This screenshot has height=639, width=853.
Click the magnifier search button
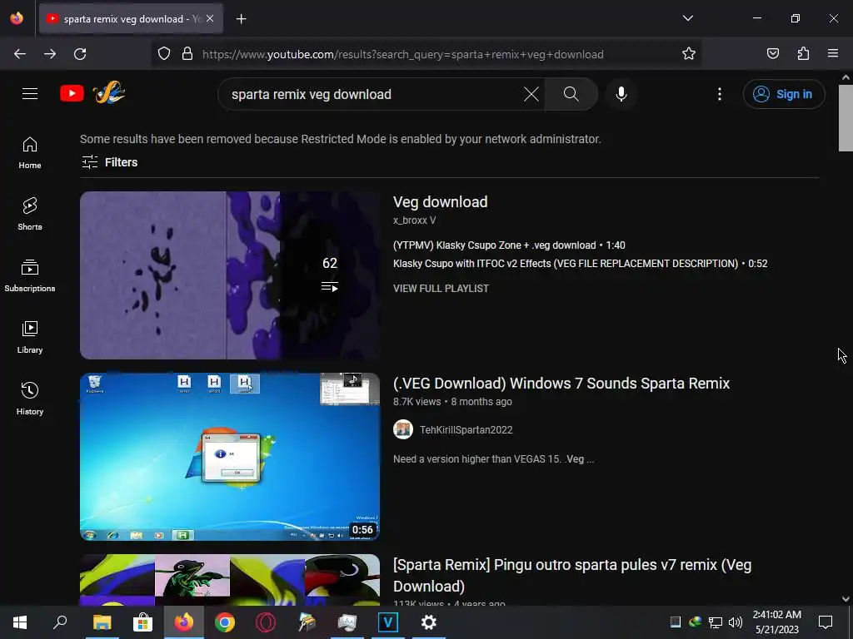pyautogui.click(x=571, y=94)
